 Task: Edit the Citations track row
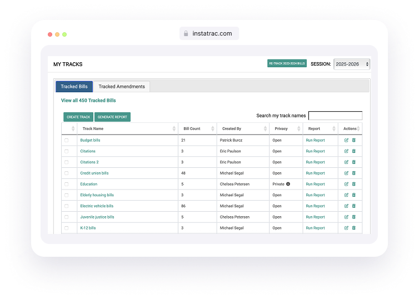346,151
